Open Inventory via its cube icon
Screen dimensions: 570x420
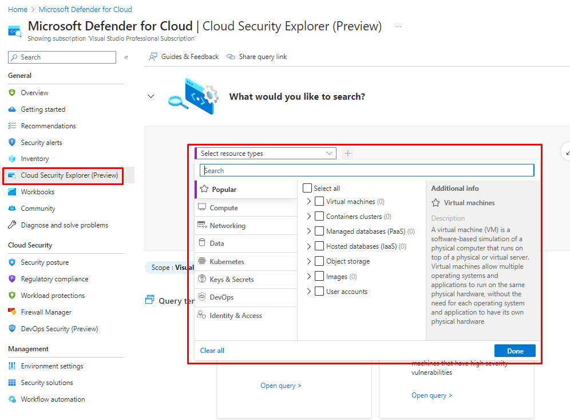click(12, 159)
